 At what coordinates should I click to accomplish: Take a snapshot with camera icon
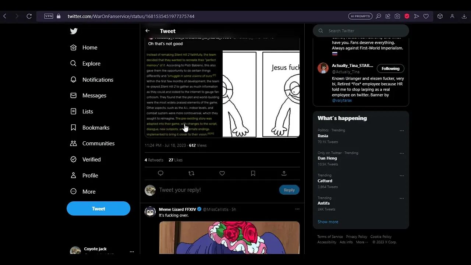[397, 16]
